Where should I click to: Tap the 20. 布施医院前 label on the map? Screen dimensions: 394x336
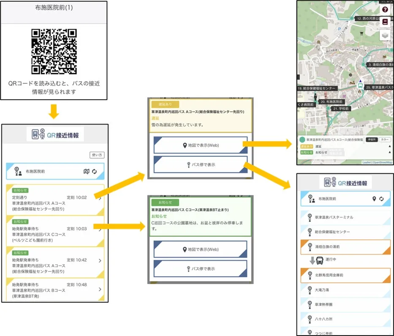point(332,102)
